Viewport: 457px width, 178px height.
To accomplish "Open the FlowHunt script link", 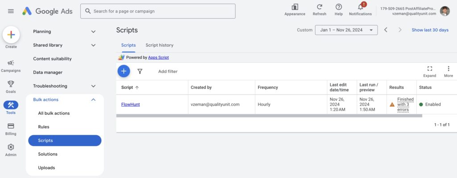I will [130, 105].
